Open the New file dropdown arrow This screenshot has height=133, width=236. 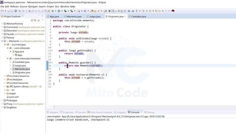[6, 11]
